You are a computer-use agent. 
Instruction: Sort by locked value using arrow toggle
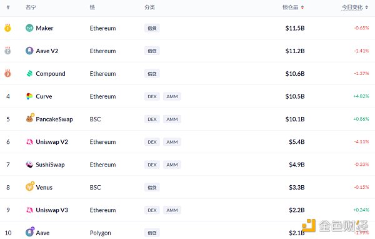(x=302, y=8)
